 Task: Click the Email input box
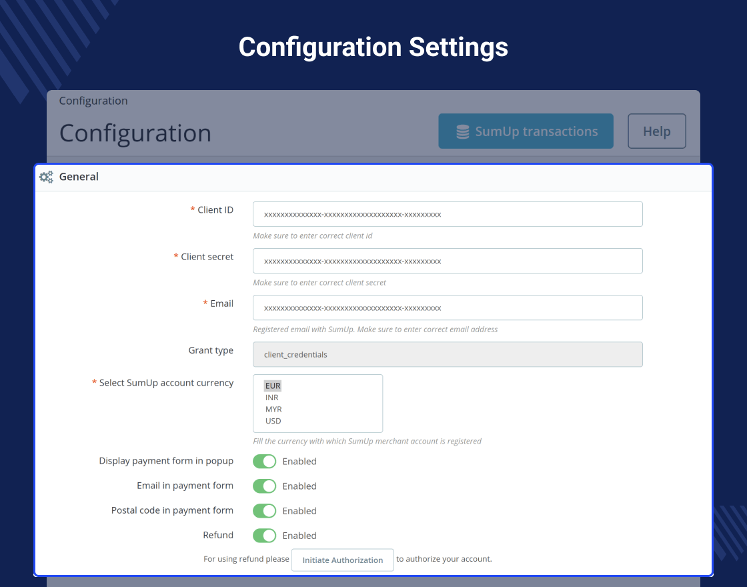point(448,308)
